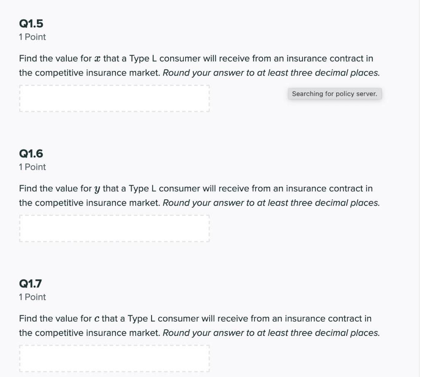Dismiss the Searching for policy server notification
The height and width of the screenshot is (377, 425).
(x=335, y=93)
